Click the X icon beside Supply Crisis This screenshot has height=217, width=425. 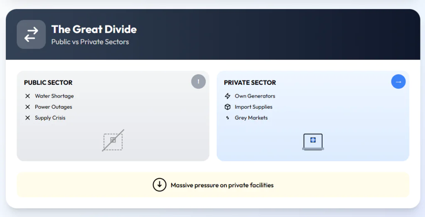click(x=28, y=118)
